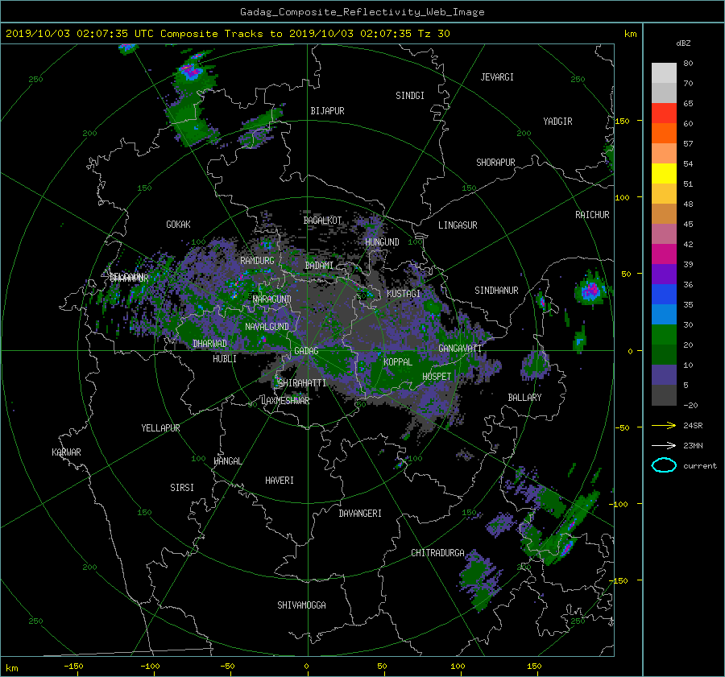Click the cyan 'current' ellipse legend icon

[x=664, y=465]
